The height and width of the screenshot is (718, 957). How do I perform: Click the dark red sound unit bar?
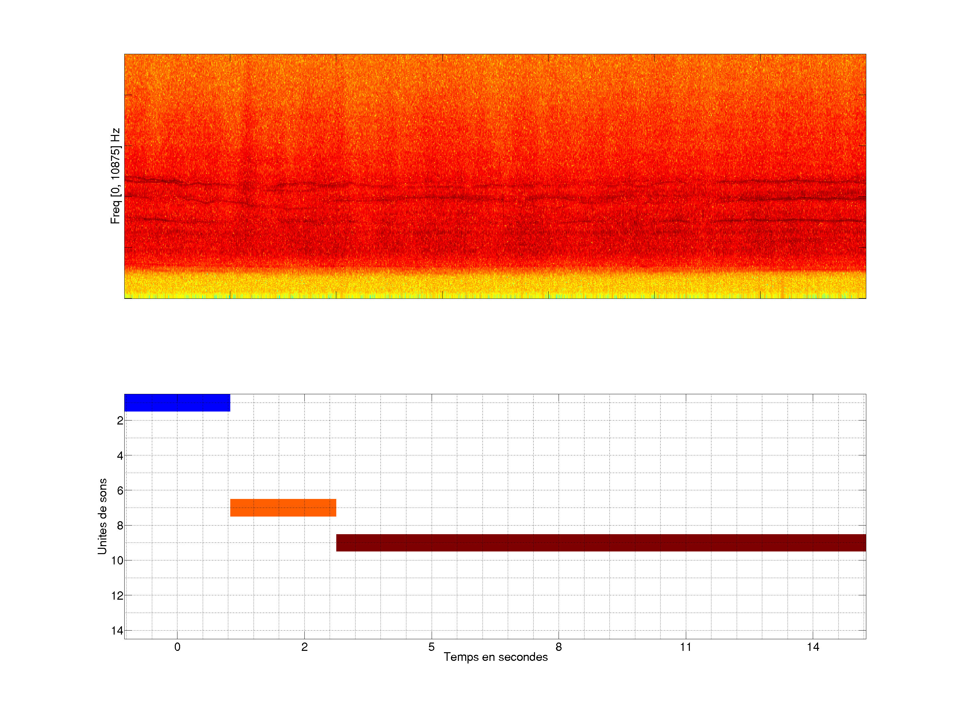600,543
